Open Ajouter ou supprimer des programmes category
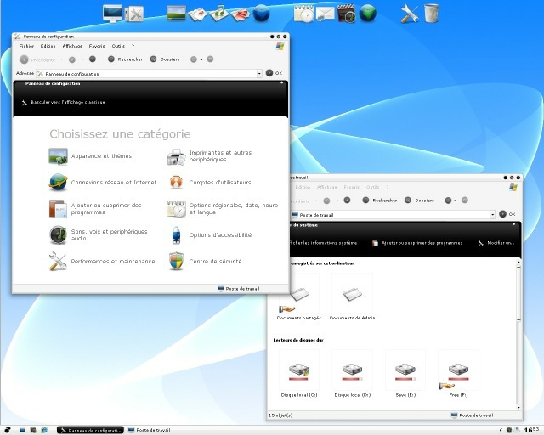 click(95, 209)
